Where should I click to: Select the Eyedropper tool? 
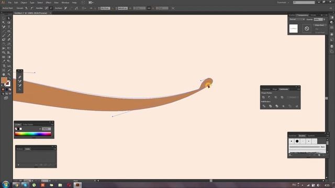[x=4, y=62]
